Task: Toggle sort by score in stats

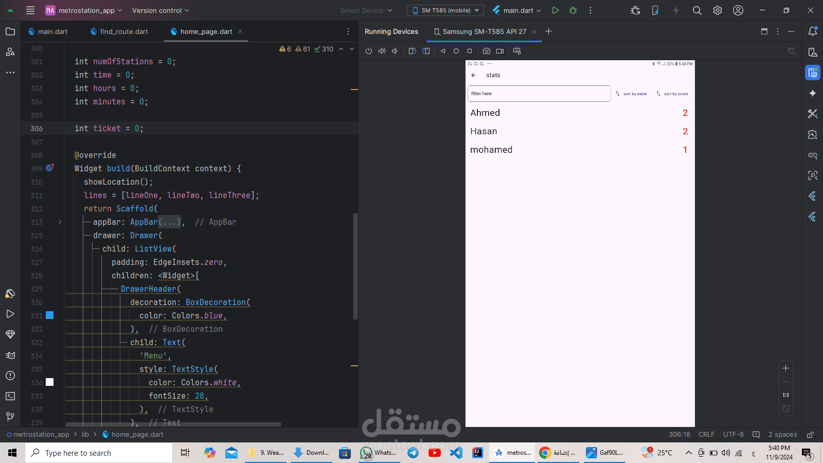Action: (x=672, y=94)
